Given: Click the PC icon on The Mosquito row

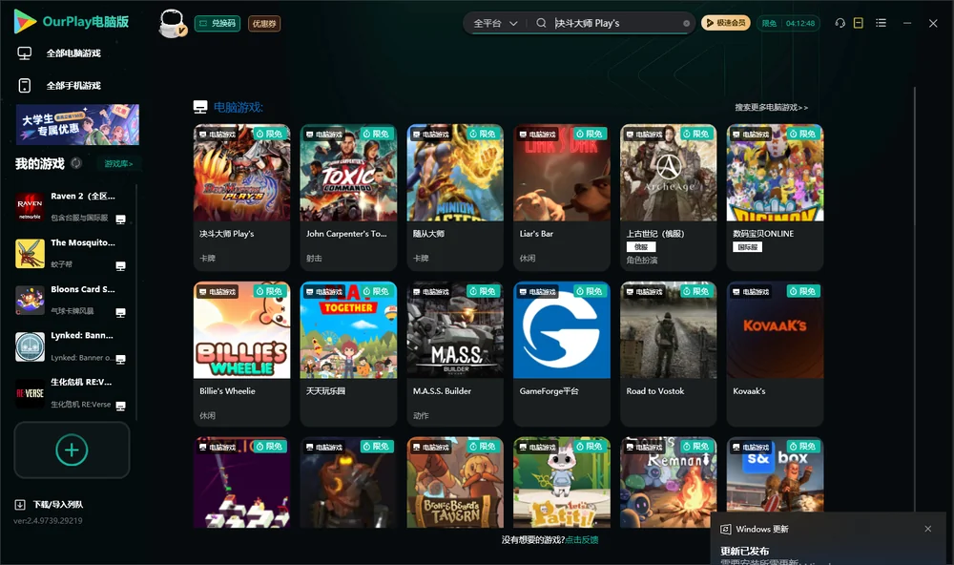Looking at the screenshot, I should pos(120,265).
